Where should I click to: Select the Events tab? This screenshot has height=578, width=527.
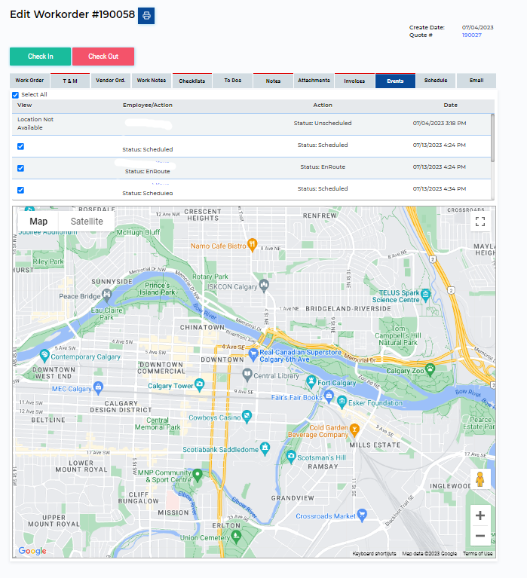click(395, 81)
